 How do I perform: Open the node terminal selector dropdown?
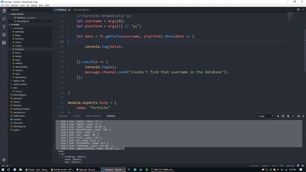(265, 116)
